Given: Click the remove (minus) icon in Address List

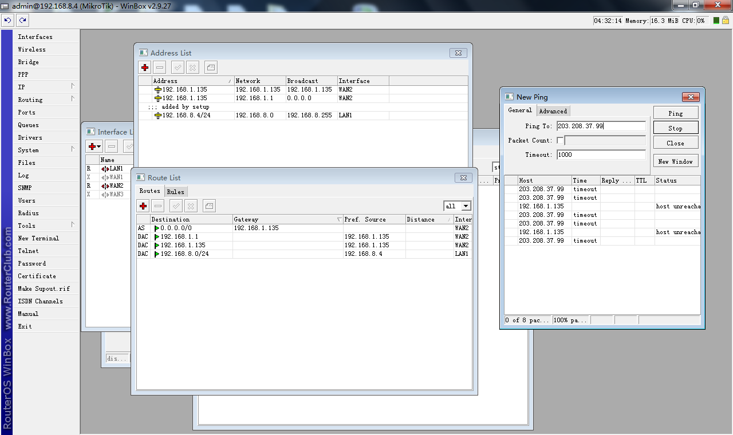Looking at the screenshot, I should click(x=160, y=68).
